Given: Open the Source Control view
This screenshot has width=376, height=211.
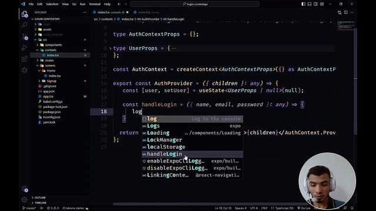Looking at the screenshot, I should 25,36.
